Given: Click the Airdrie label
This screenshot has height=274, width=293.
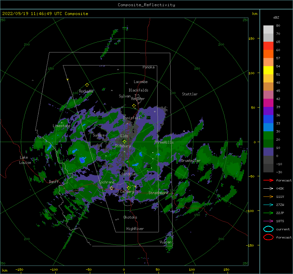Looking at the screenshot, I should click(x=128, y=174).
